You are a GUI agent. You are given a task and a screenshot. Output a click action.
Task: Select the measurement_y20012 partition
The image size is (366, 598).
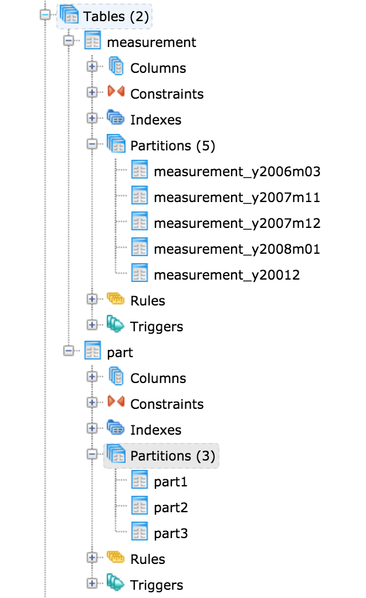226,275
